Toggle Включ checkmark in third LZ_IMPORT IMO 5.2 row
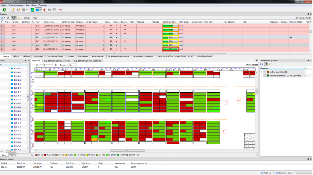 125,34
